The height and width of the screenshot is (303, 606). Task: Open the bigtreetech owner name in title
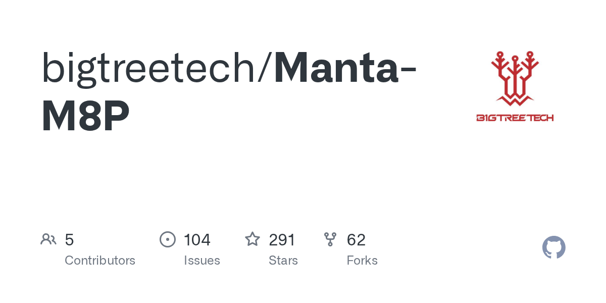click(x=149, y=68)
